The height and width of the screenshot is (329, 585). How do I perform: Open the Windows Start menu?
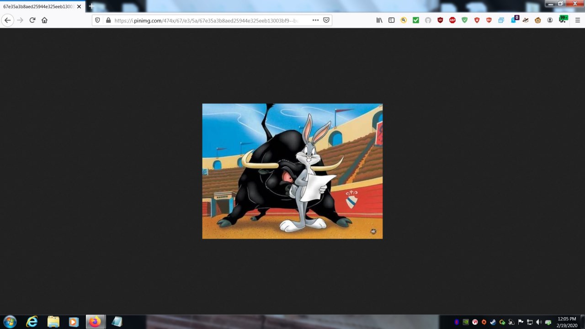(x=10, y=322)
